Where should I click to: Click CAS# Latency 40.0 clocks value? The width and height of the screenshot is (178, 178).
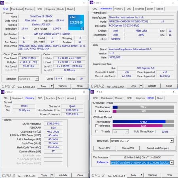pyautogui.click(x=53, y=131)
